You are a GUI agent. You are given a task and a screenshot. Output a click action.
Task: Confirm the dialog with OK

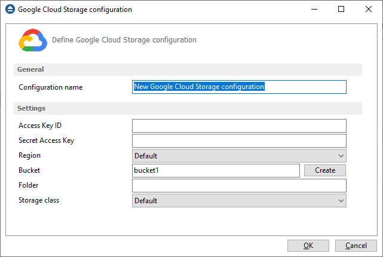pyautogui.click(x=308, y=246)
